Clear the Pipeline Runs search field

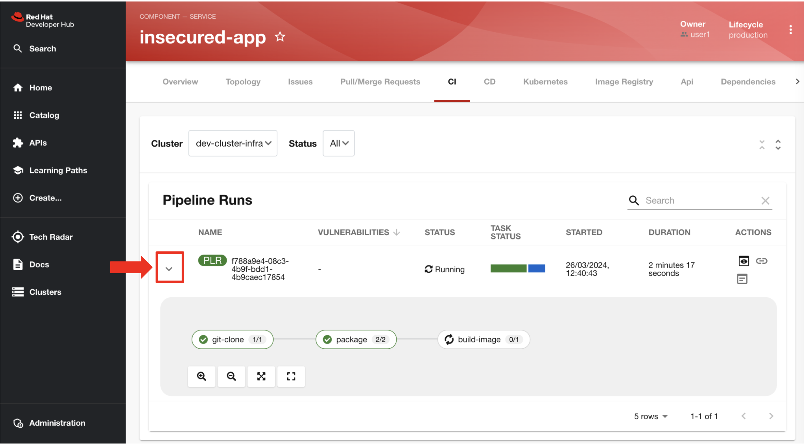click(x=765, y=200)
